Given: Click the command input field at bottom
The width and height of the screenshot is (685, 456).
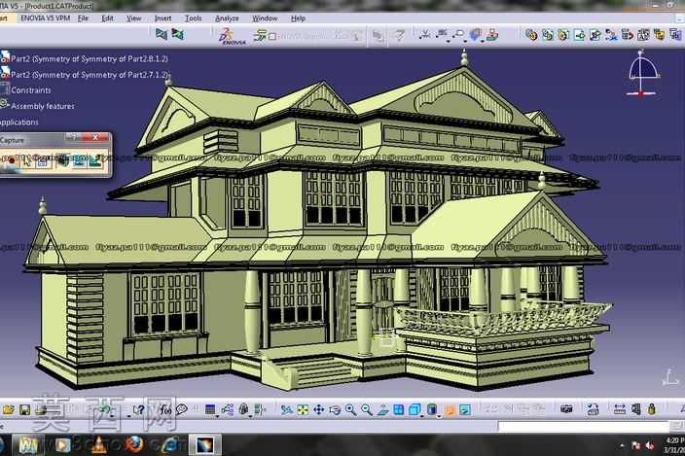Looking at the screenshot, I should point(584,426).
